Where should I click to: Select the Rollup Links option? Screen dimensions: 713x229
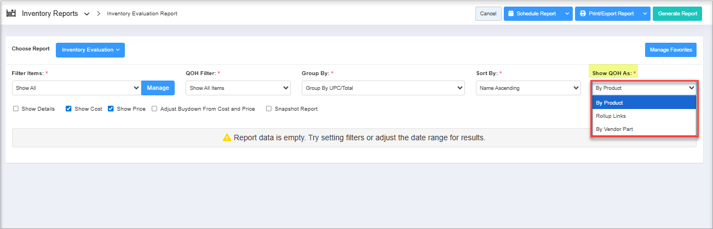click(611, 116)
